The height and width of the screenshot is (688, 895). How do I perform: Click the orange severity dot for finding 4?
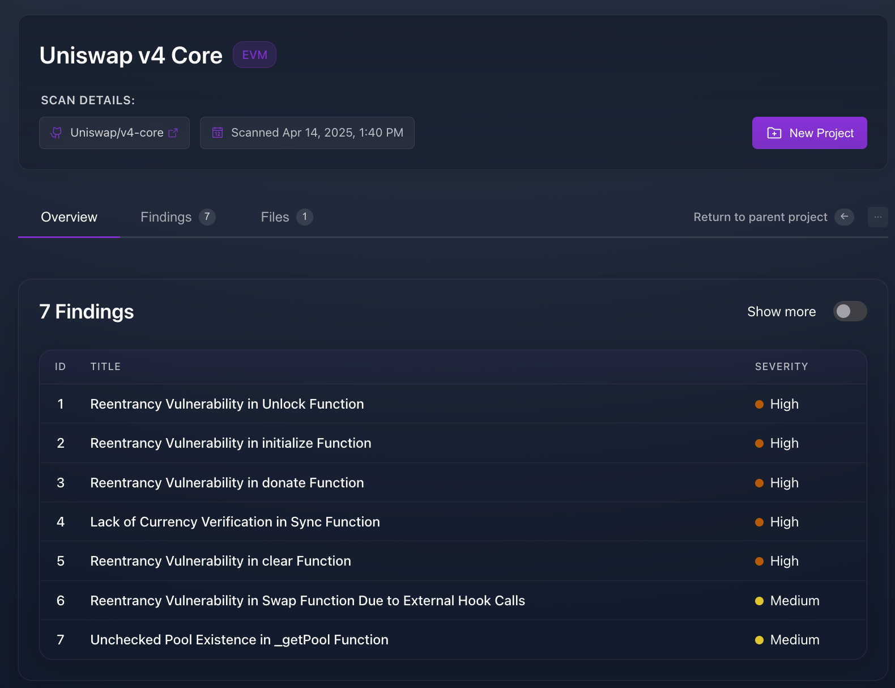click(759, 522)
